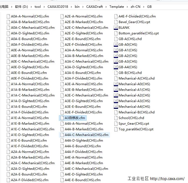Select file Mechanical-B(CHS).chd
Viewport: 188px width, 183px height.
click(134, 112)
